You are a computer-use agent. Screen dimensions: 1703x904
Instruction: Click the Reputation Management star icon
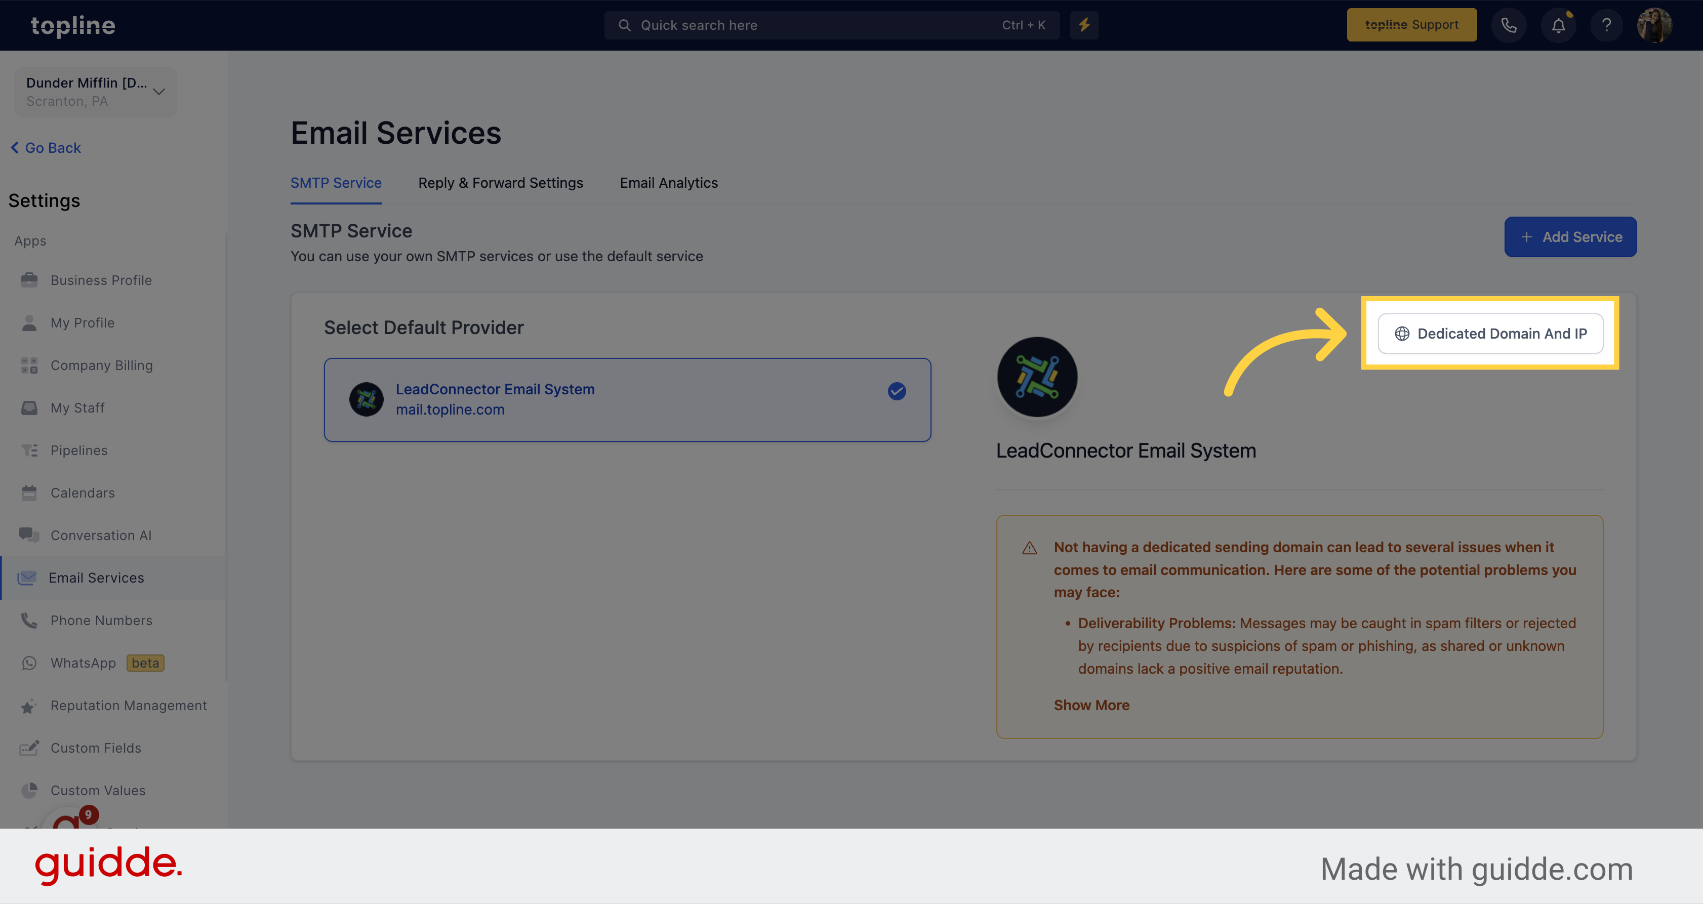(x=29, y=706)
